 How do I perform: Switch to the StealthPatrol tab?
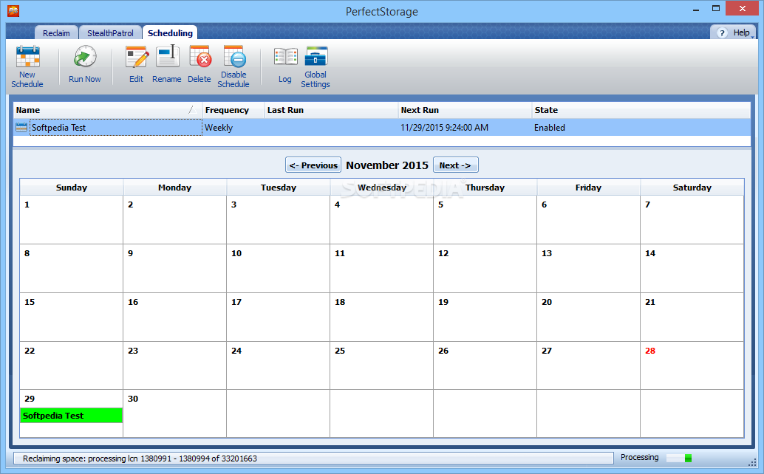pyautogui.click(x=110, y=32)
